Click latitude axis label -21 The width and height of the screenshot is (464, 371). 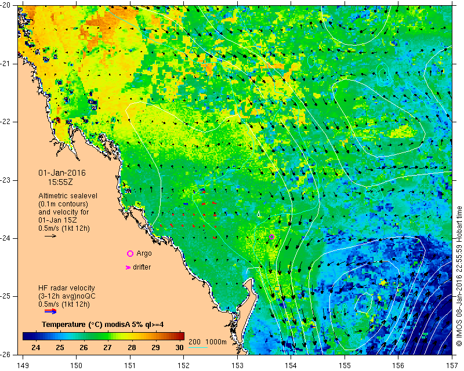(6, 64)
